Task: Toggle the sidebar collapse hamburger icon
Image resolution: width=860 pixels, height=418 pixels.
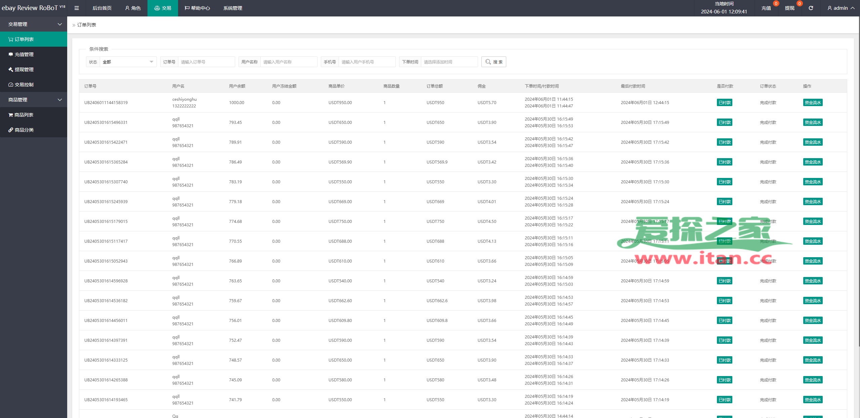Action: coord(77,8)
